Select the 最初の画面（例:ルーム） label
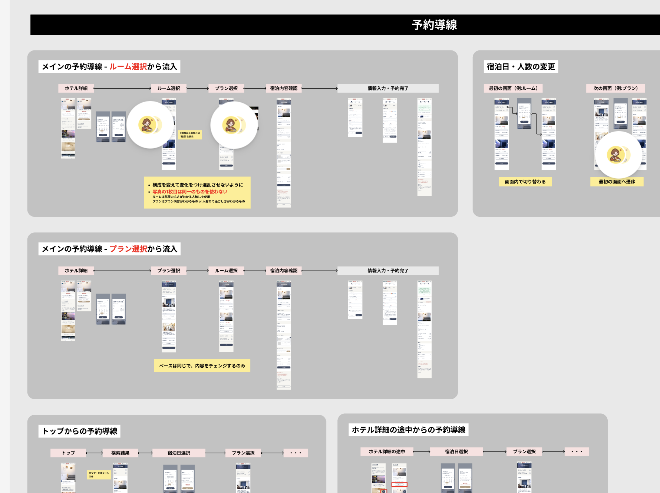Viewport: 660px width, 493px height. pyautogui.click(x=513, y=88)
